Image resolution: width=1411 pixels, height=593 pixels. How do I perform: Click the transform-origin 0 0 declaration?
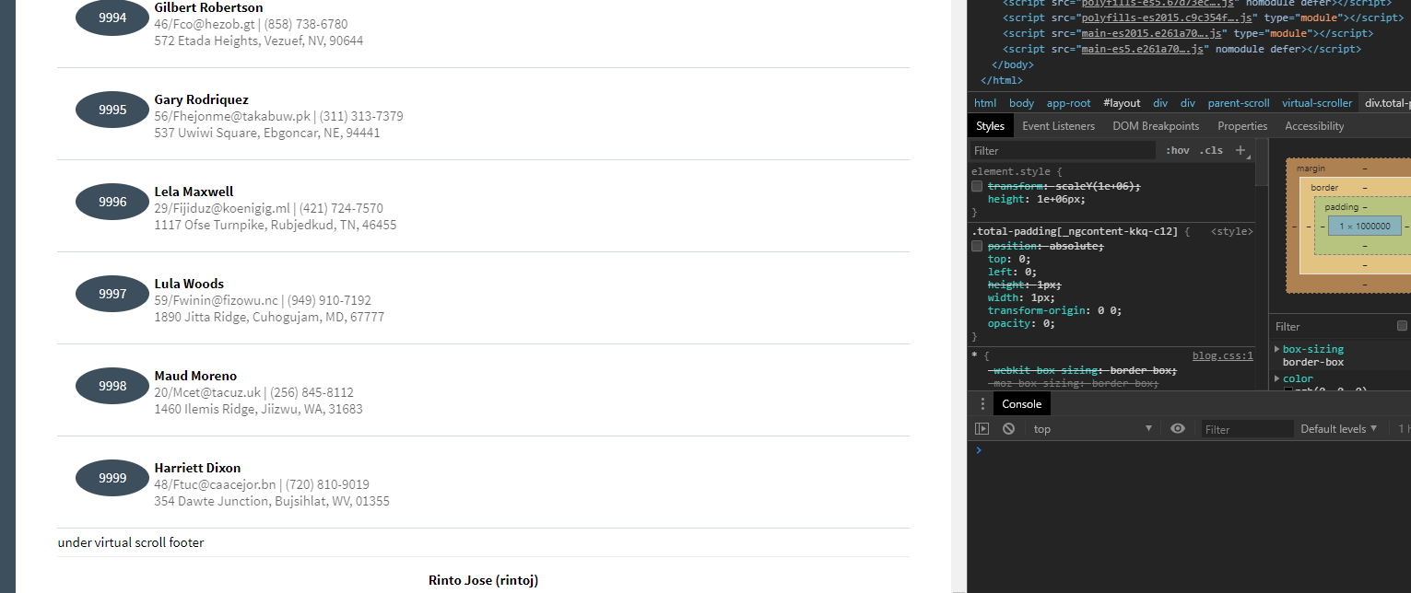(1054, 310)
